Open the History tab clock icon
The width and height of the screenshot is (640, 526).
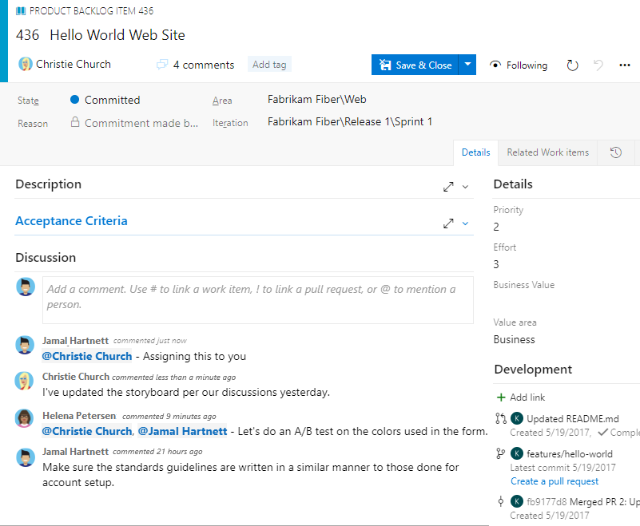(x=615, y=152)
